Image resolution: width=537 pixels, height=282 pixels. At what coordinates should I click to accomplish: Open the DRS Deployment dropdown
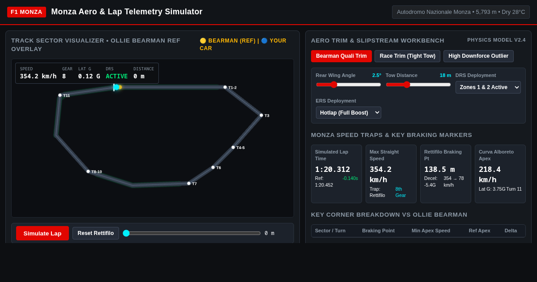click(488, 87)
